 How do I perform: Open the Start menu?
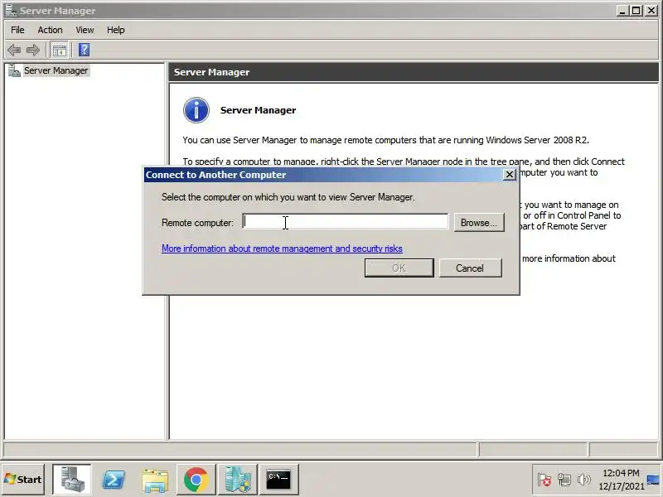pos(23,480)
